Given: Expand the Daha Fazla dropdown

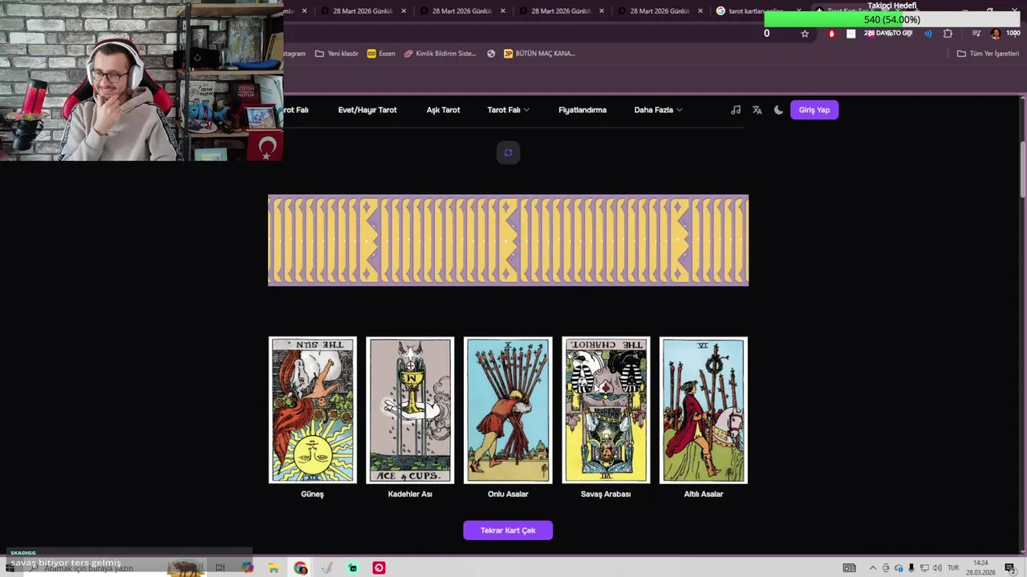Looking at the screenshot, I should [x=658, y=110].
